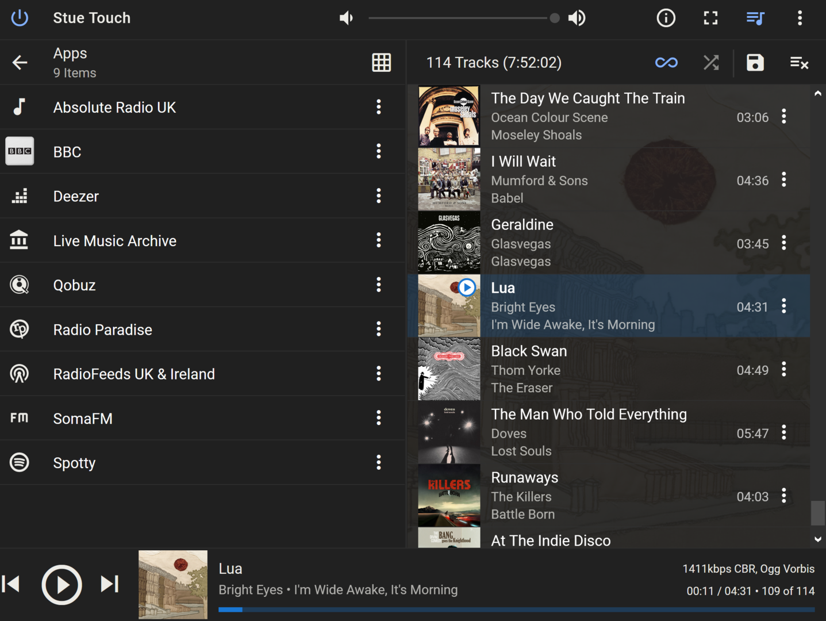This screenshot has width=826, height=621.
Task: Open track menu for Runaways
Action: coord(784,496)
